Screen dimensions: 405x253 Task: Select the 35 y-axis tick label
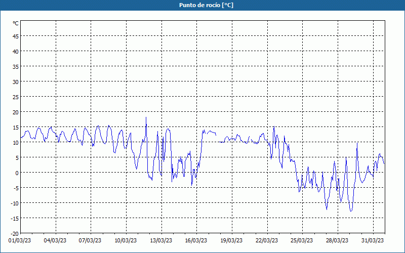click(x=16, y=67)
